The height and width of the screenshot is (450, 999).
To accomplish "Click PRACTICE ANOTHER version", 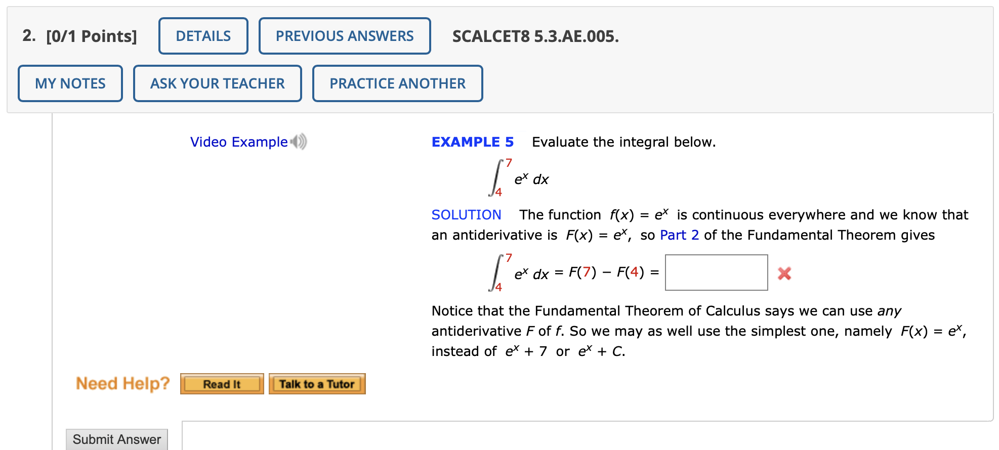I will [x=397, y=83].
